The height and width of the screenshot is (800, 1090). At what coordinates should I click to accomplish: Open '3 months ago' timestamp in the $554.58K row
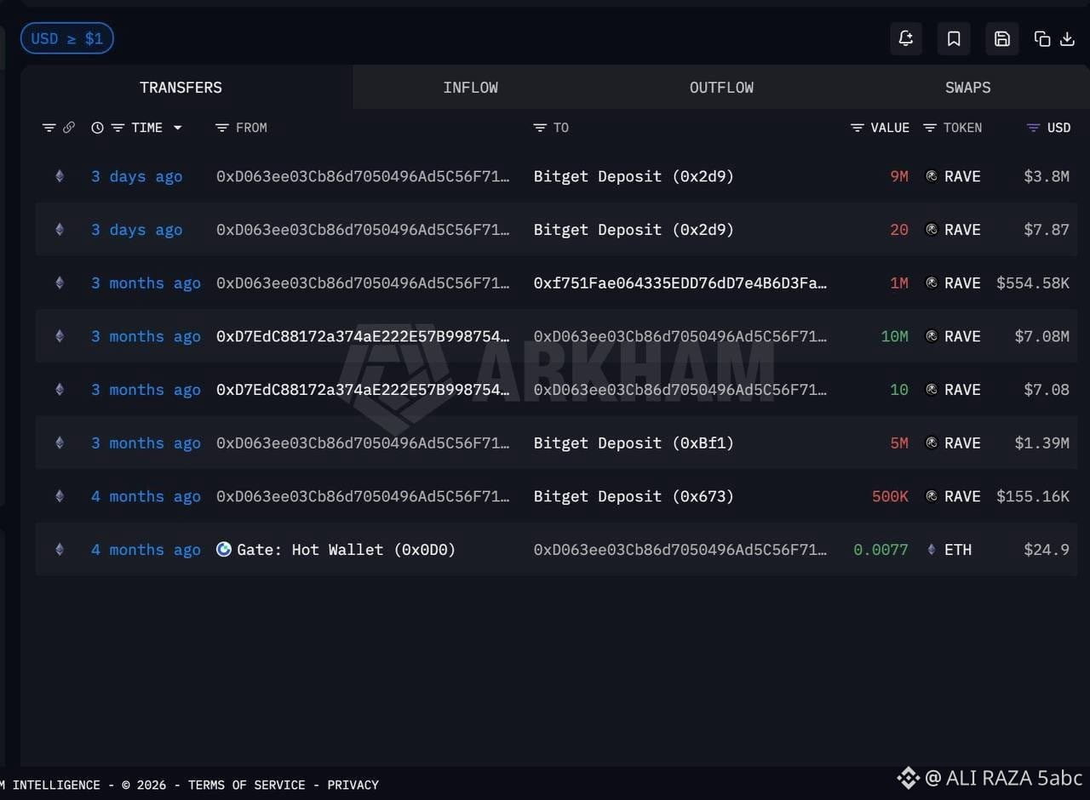[x=146, y=283]
